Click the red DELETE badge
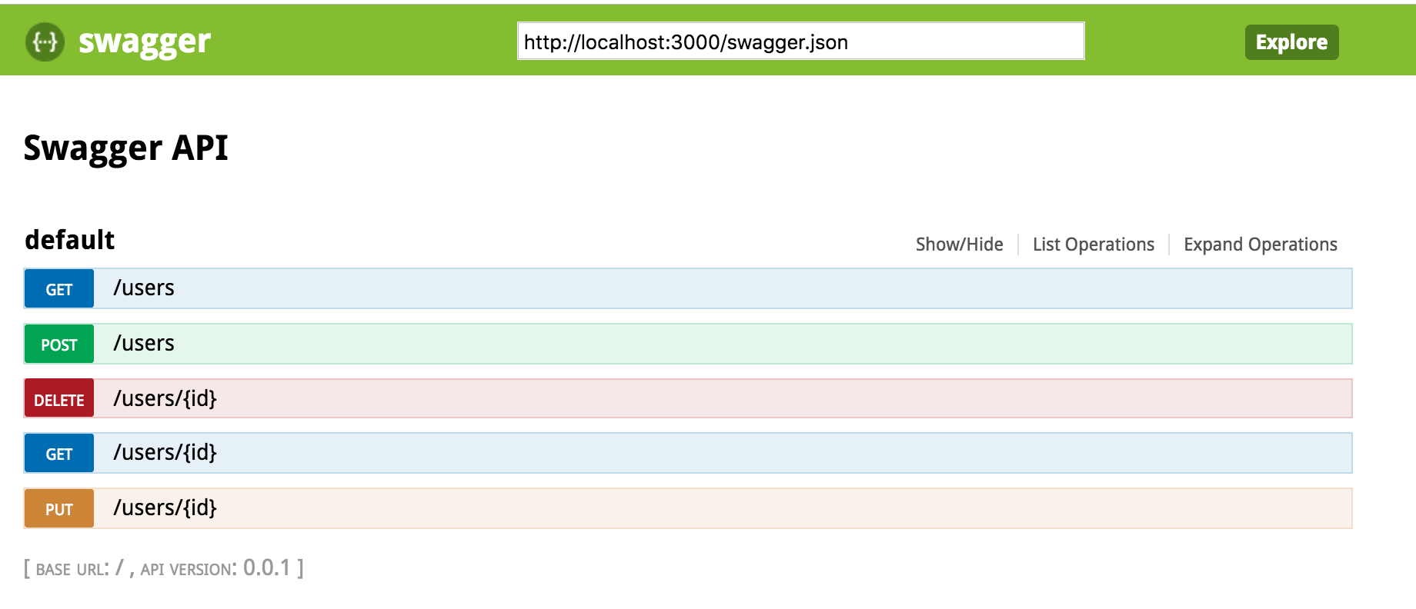The width and height of the screenshot is (1416, 609). tap(59, 399)
